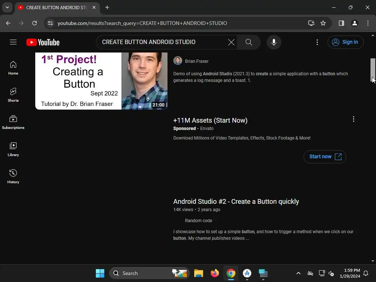Open Random code channel link

[x=198, y=220]
